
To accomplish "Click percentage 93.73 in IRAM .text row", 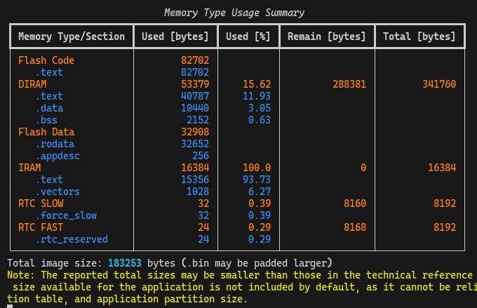I will 257,180.
